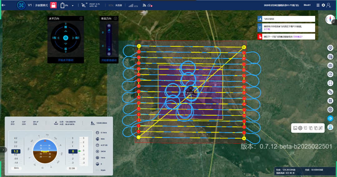Click the user account icon
The height and width of the screenshot is (177, 337).
click(x=329, y=5)
